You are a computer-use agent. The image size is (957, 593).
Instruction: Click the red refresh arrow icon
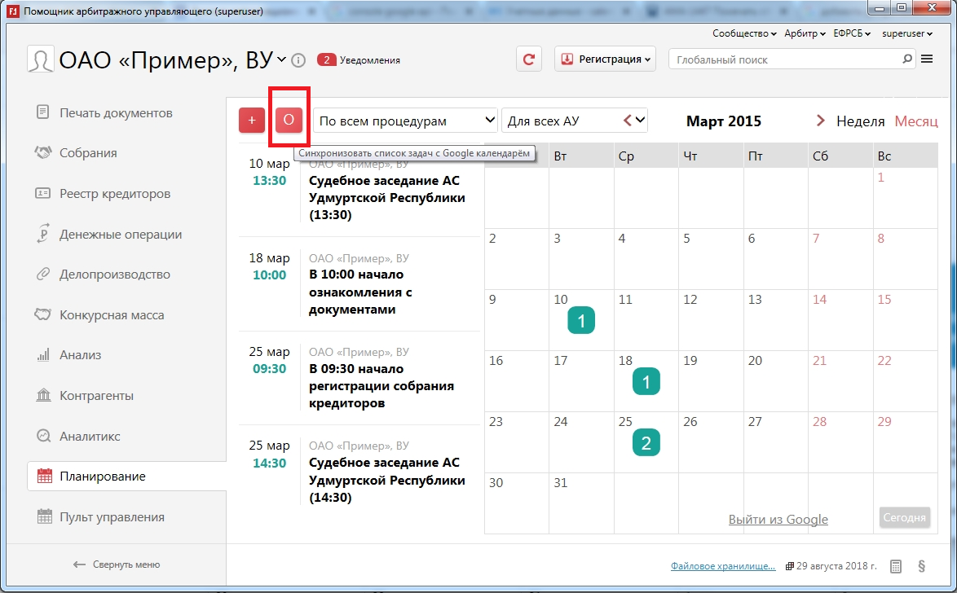[529, 59]
